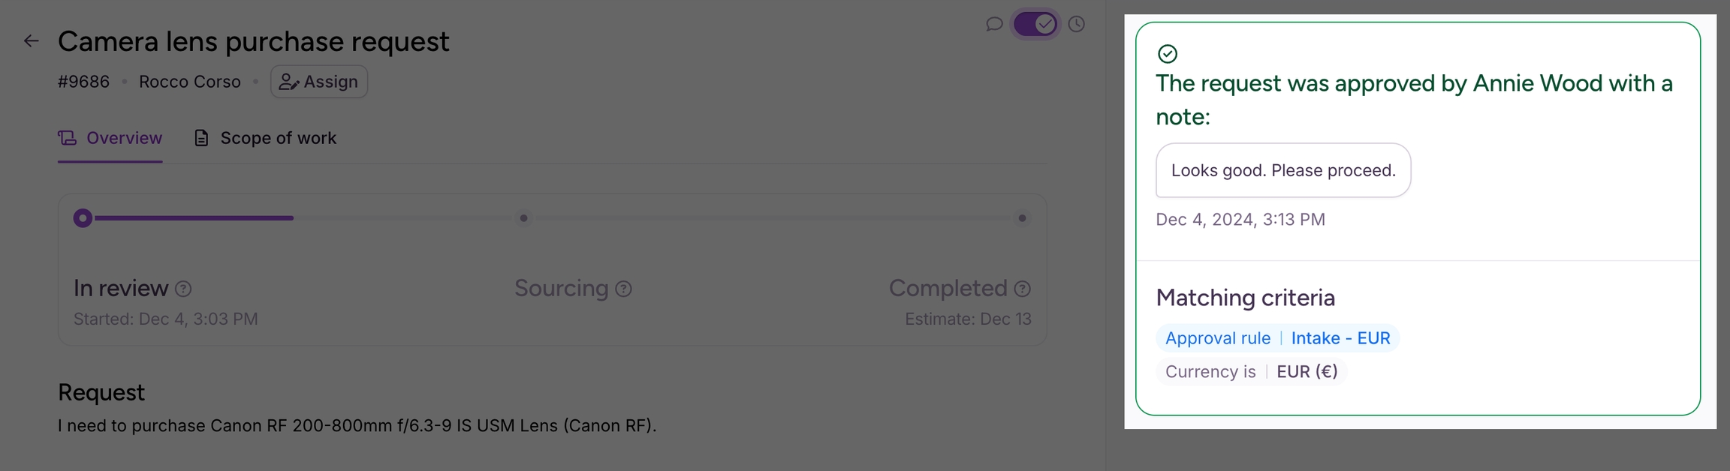Click the Looks good approval note bubble
Screen dimensions: 1730x471
[1283, 170]
